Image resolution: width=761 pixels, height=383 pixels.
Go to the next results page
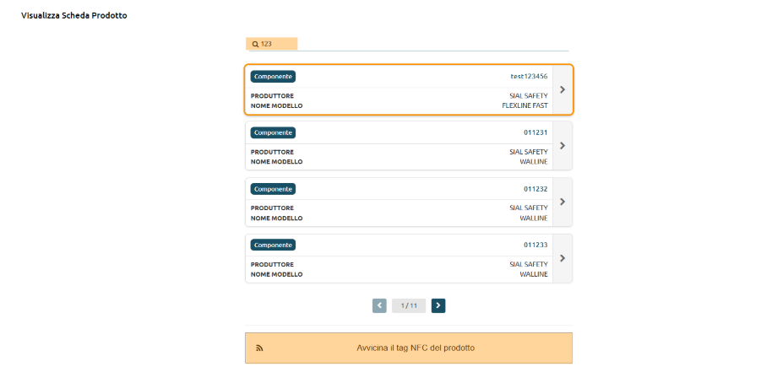[438, 305]
